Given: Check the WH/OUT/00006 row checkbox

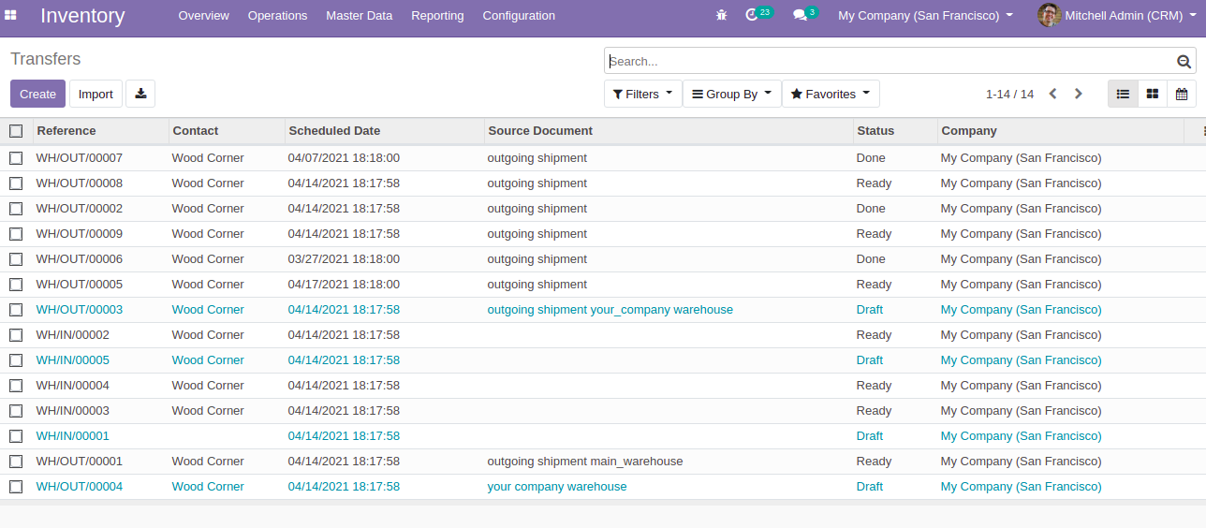Looking at the screenshot, I should [x=16, y=259].
